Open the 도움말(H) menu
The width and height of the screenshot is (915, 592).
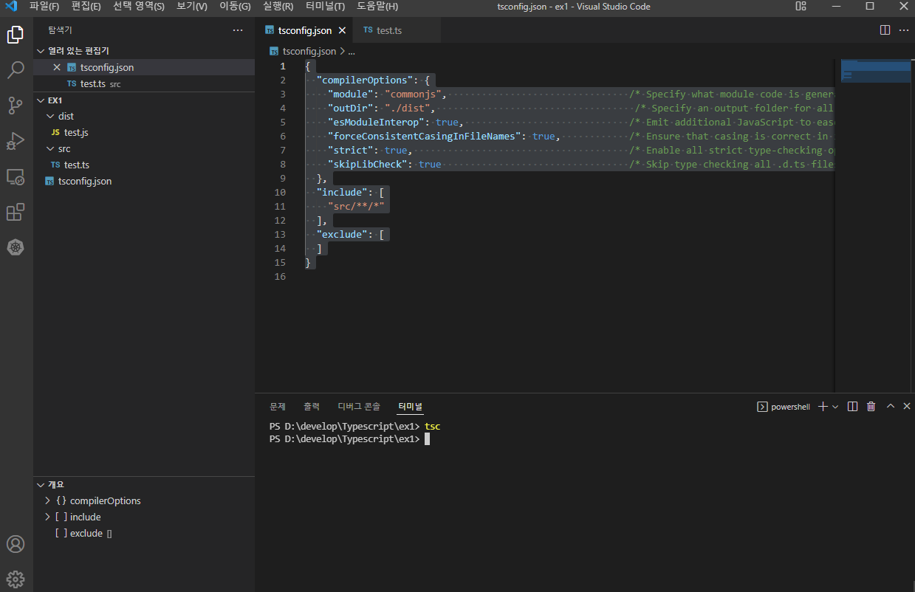377,7
